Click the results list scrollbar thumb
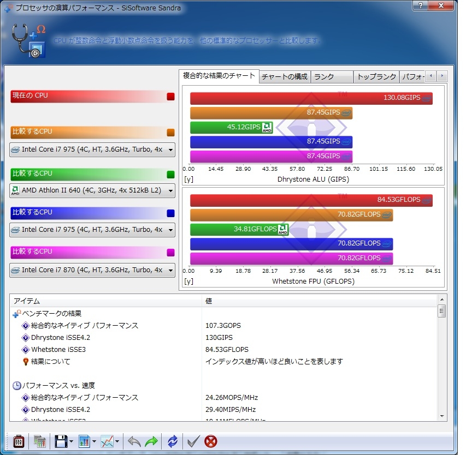 [x=441, y=311]
